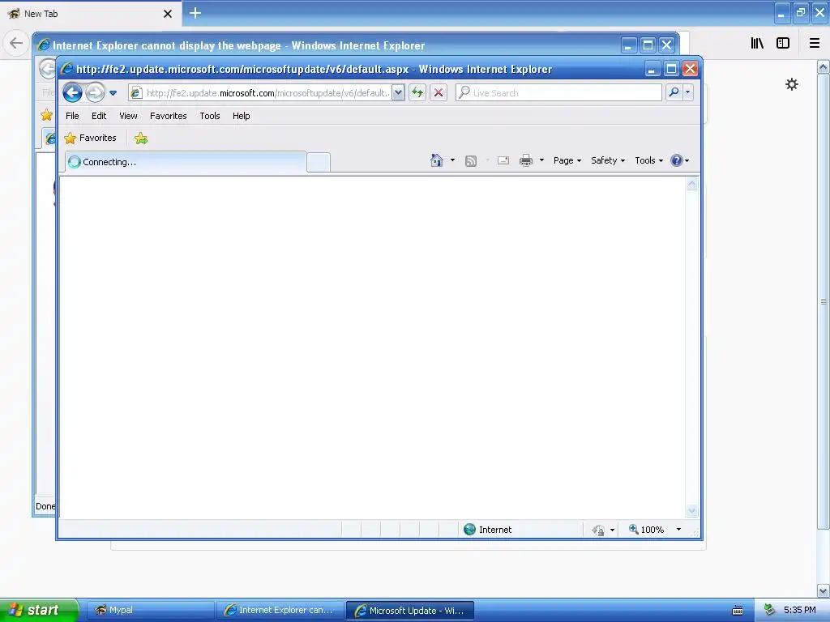Click the 5:35 PM clock
Viewport: 830px width, 622px height.
pyautogui.click(x=799, y=611)
